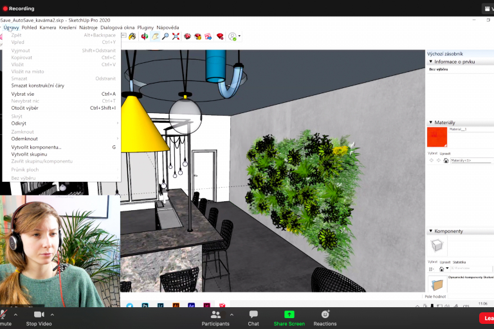Screen dimensions: 494x329
Task: Open the signed-in user account dropdown arrow
Action: (x=239, y=37)
